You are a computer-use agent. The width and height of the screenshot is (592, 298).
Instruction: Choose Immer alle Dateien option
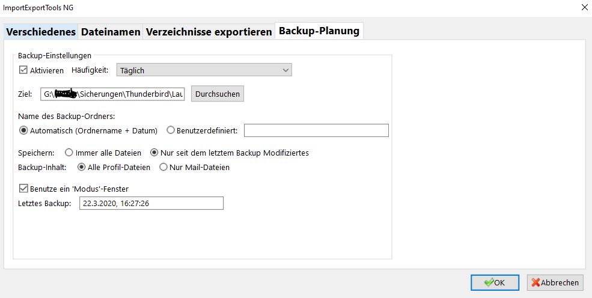tap(69, 153)
